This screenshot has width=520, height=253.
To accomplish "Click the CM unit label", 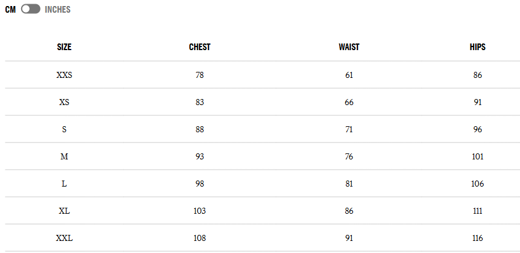I will pyautogui.click(x=10, y=10).
